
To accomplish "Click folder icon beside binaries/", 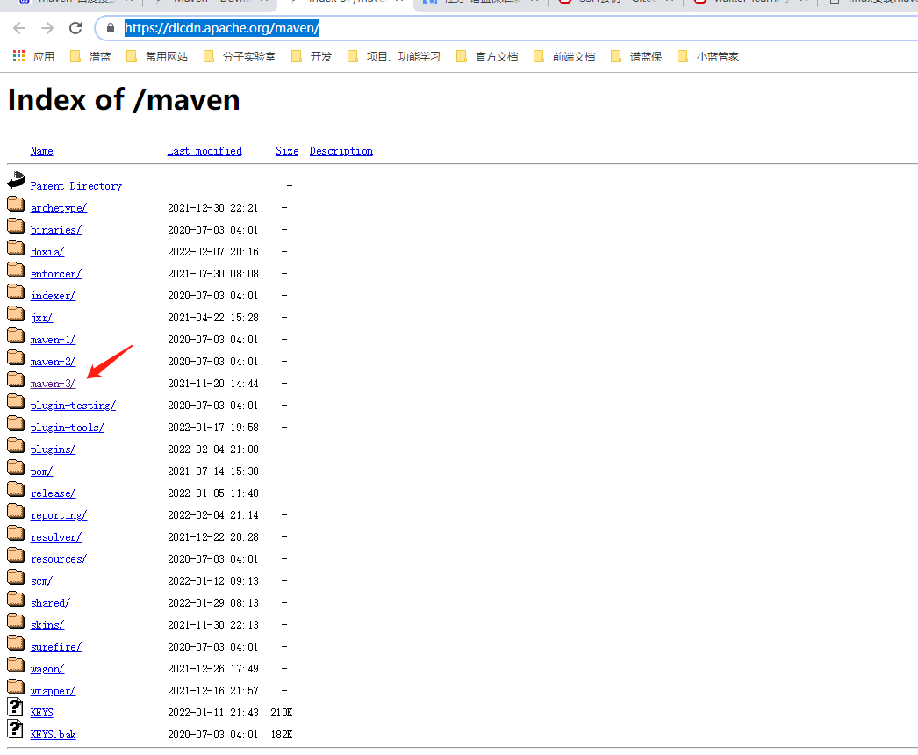I will tap(16, 226).
